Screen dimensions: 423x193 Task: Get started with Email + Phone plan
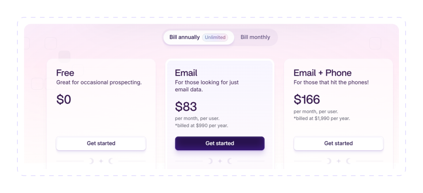coord(338,143)
